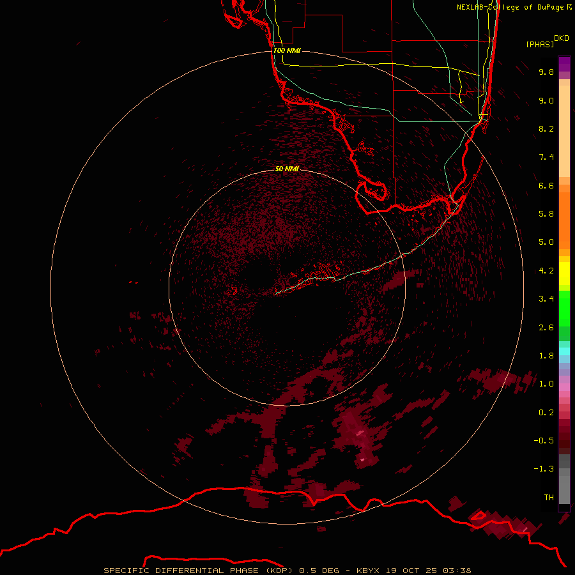The height and width of the screenshot is (575, 575).
Task: Click the 9.8 value on color scale
Action: point(546,72)
